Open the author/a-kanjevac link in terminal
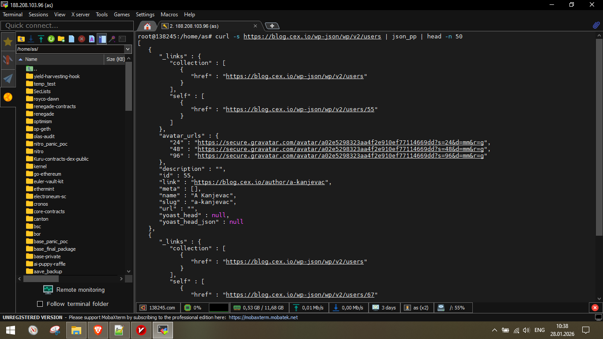Screen dimensions: 603x339 pyautogui.click(x=260, y=182)
